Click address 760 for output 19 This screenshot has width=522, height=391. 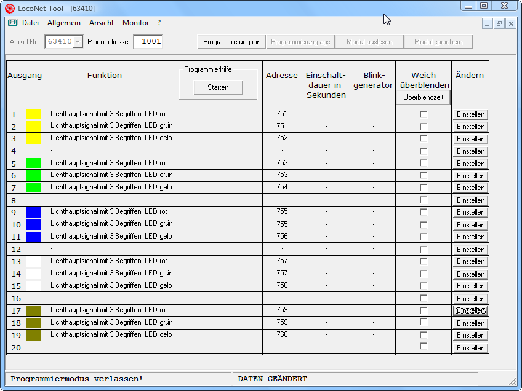[x=282, y=334]
